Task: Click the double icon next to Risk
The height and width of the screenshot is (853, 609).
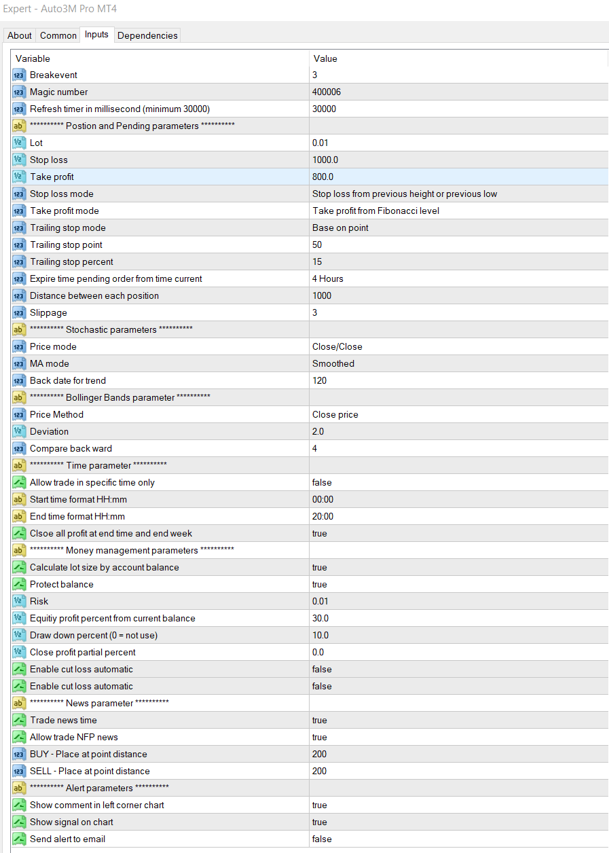Action: click(x=19, y=601)
